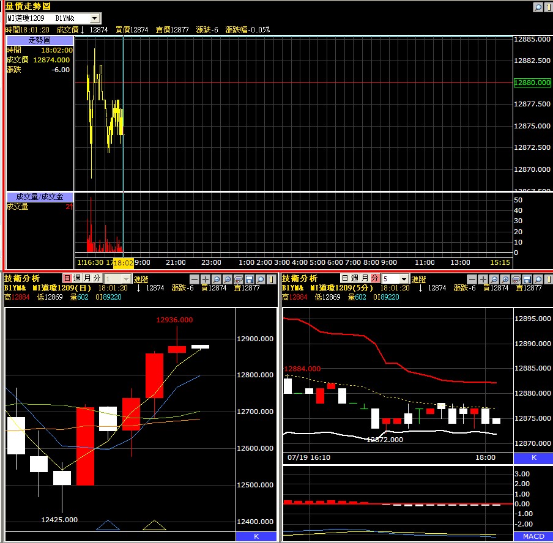The width and height of the screenshot is (553, 543).
Task: Select 週 period in the 5-minute chart panel
Action: pyautogui.click(x=355, y=278)
